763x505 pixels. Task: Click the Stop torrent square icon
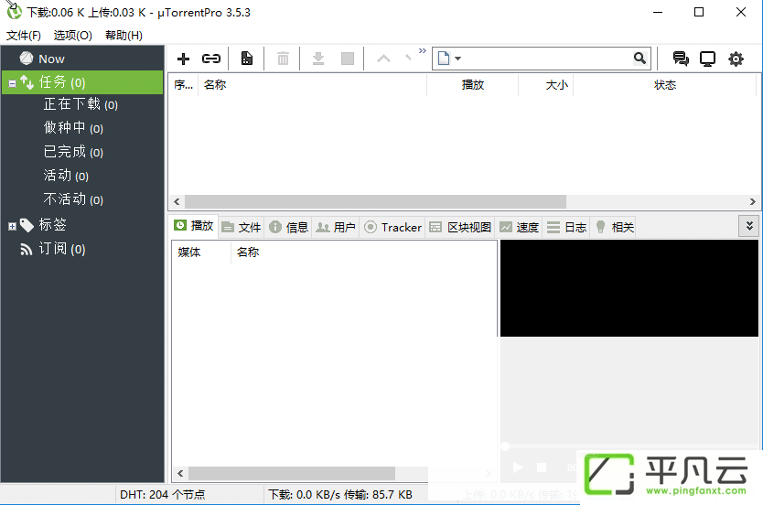[348, 59]
